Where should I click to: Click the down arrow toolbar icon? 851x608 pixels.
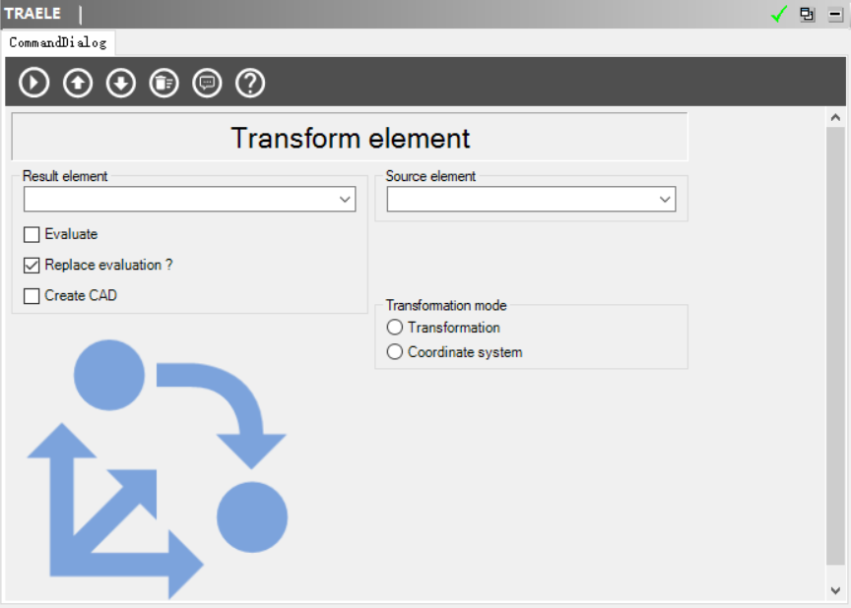coord(121,83)
